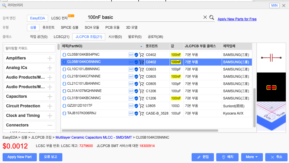289x163 pixels.
Task: Click the 필터링할 키워드 filter field
Action: pyautogui.click(x=30, y=48)
